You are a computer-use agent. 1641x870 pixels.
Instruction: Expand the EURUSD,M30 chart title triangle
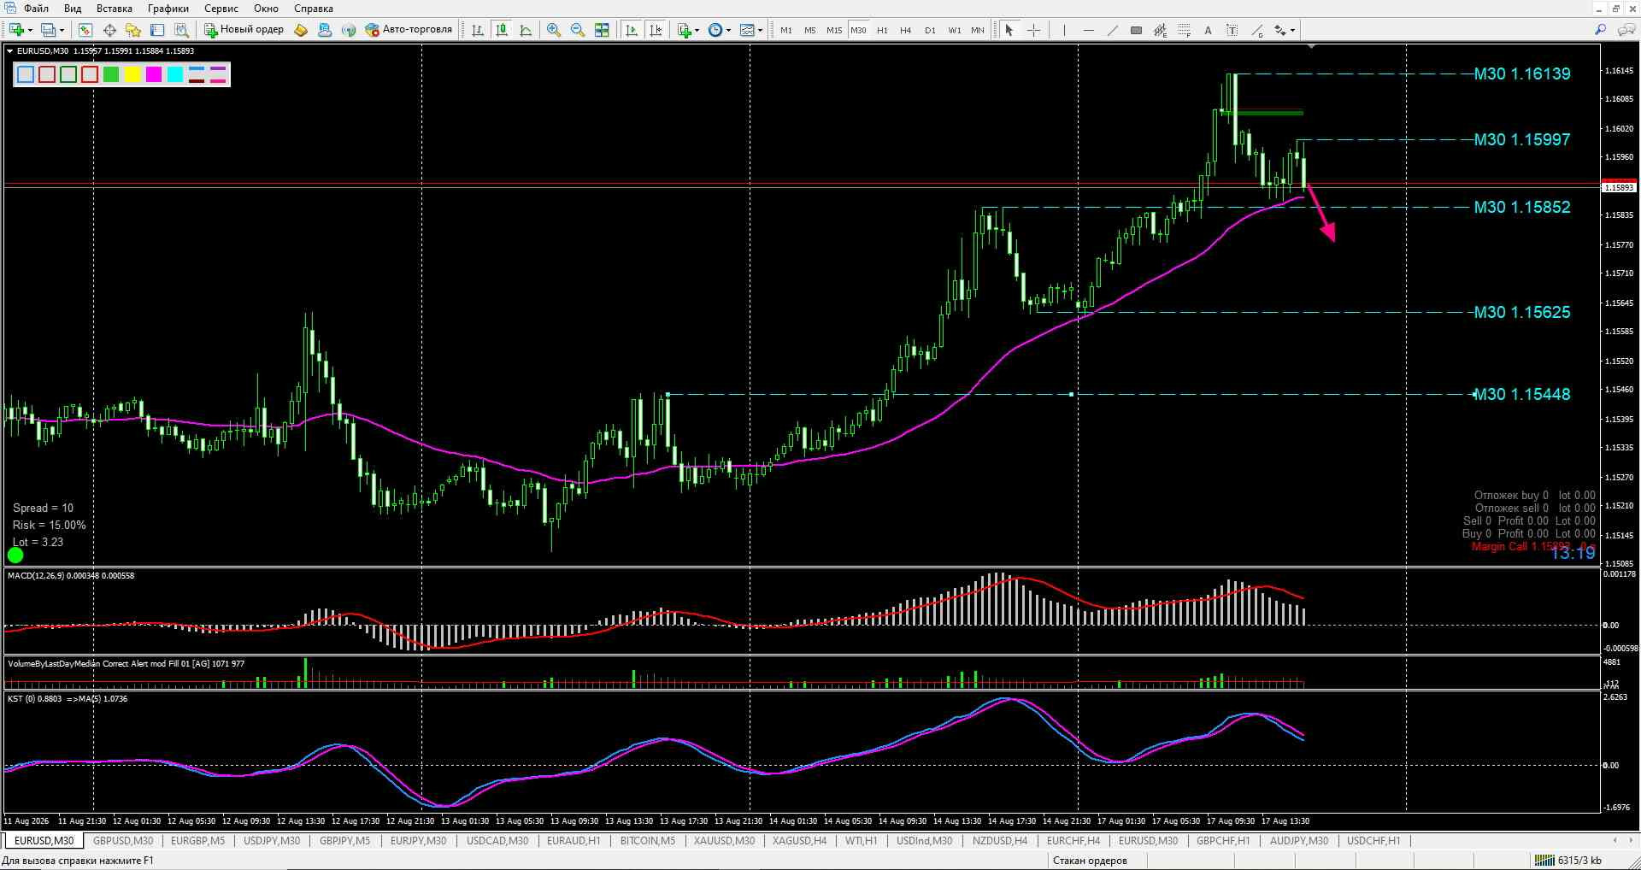10,51
